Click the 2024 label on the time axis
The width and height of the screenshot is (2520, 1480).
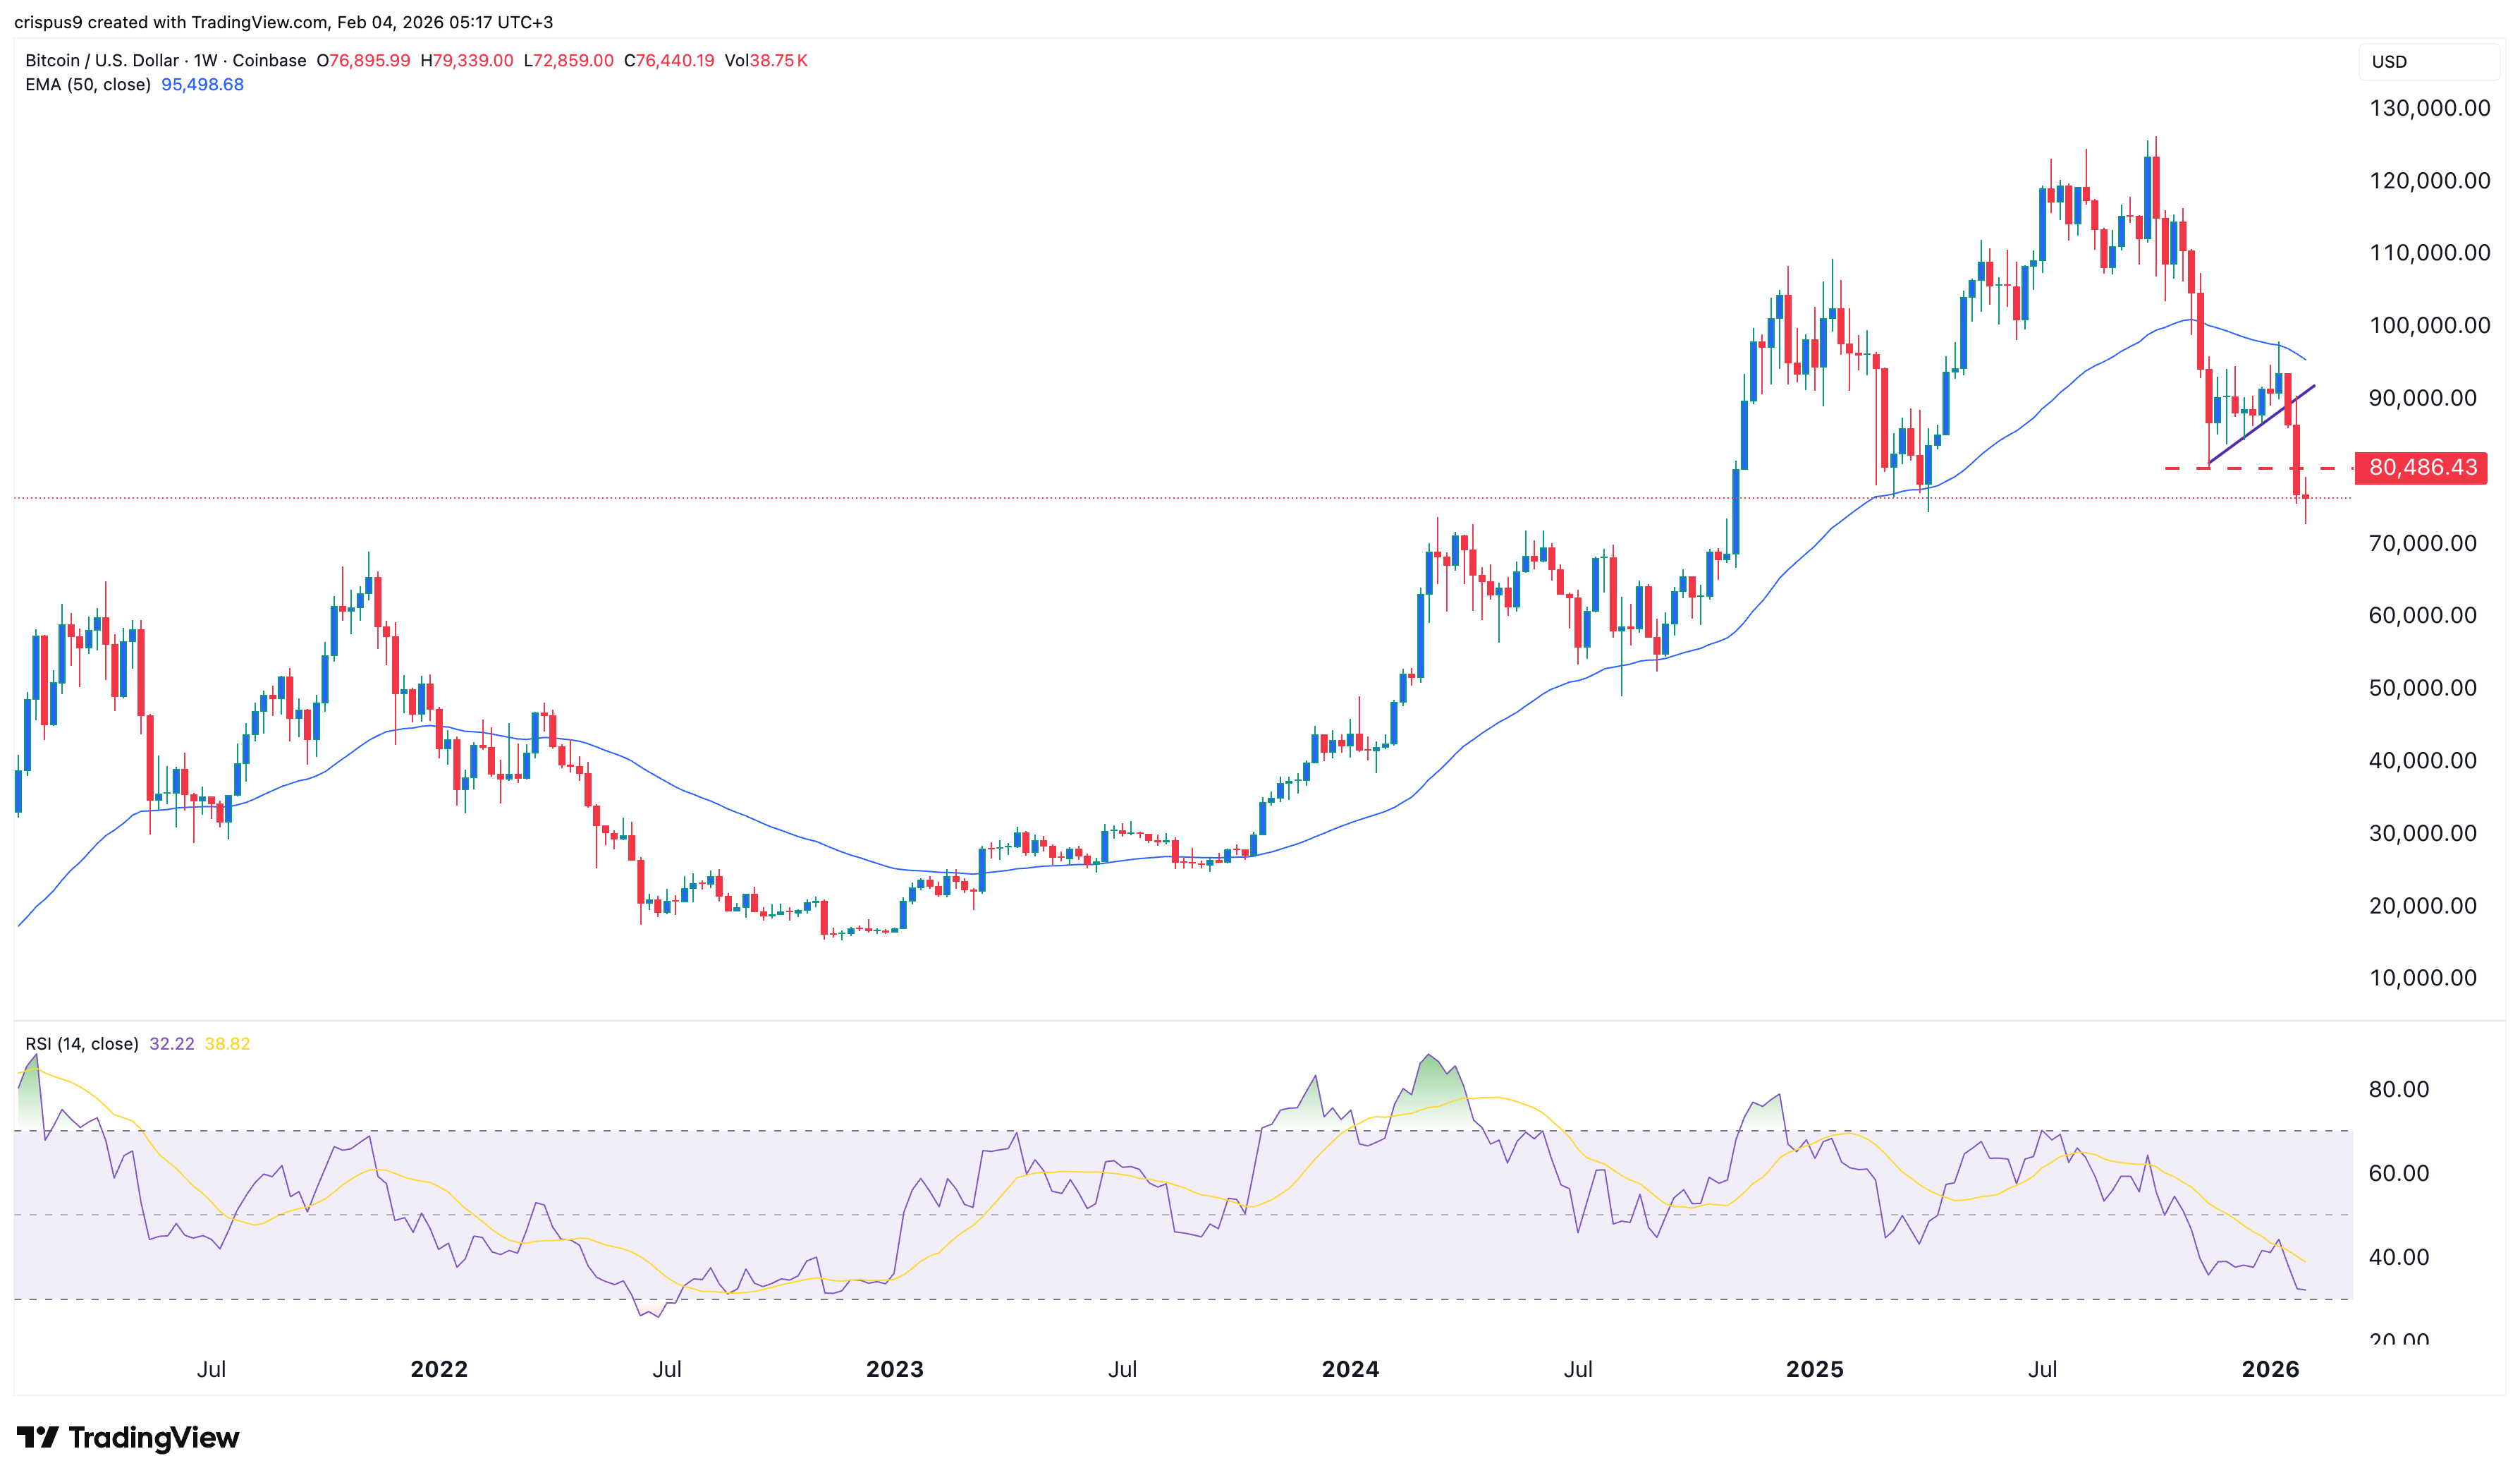pyautogui.click(x=1350, y=1370)
